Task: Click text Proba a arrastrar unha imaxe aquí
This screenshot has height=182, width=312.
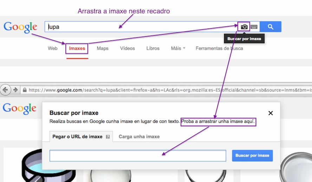Action: click(218, 121)
